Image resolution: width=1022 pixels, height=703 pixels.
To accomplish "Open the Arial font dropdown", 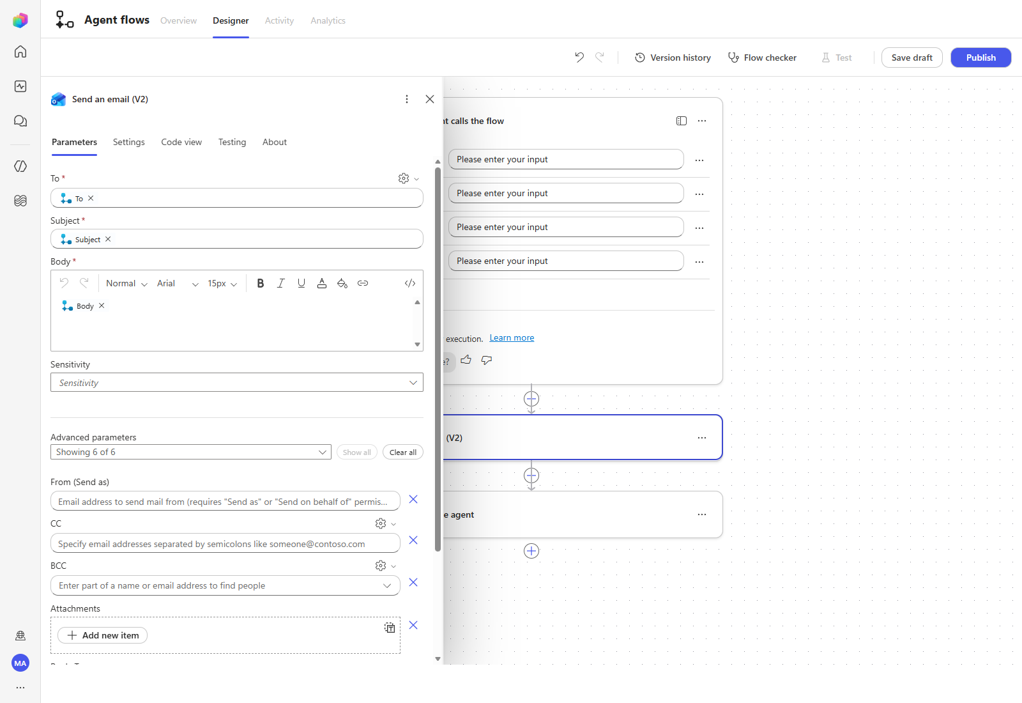I will [178, 283].
